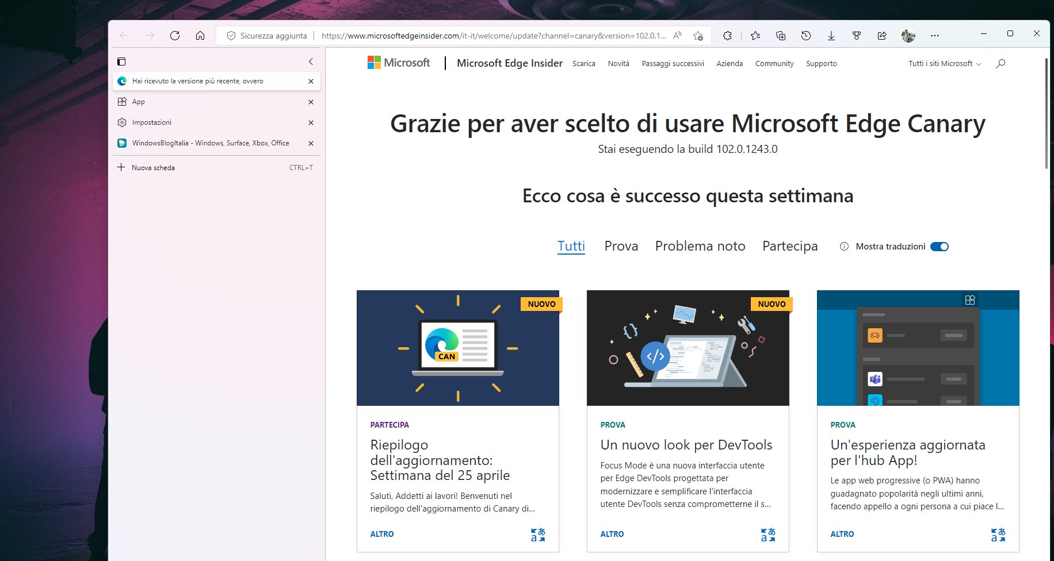The height and width of the screenshot is (561, 1054).
Task: Open the Novità menu item
Action: (618, 64)
